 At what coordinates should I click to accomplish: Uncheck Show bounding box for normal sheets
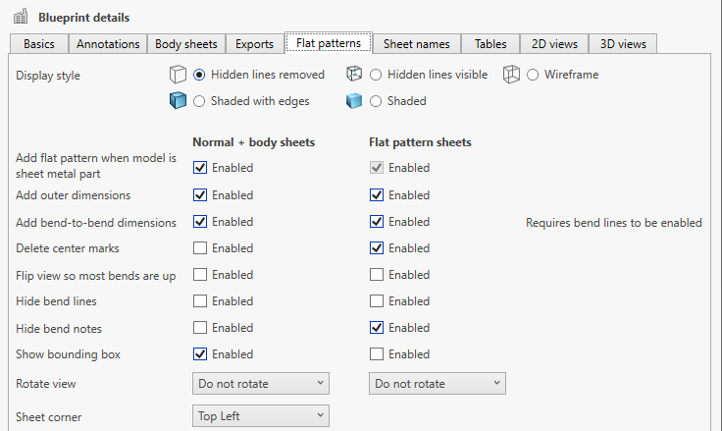pos(200,354)
